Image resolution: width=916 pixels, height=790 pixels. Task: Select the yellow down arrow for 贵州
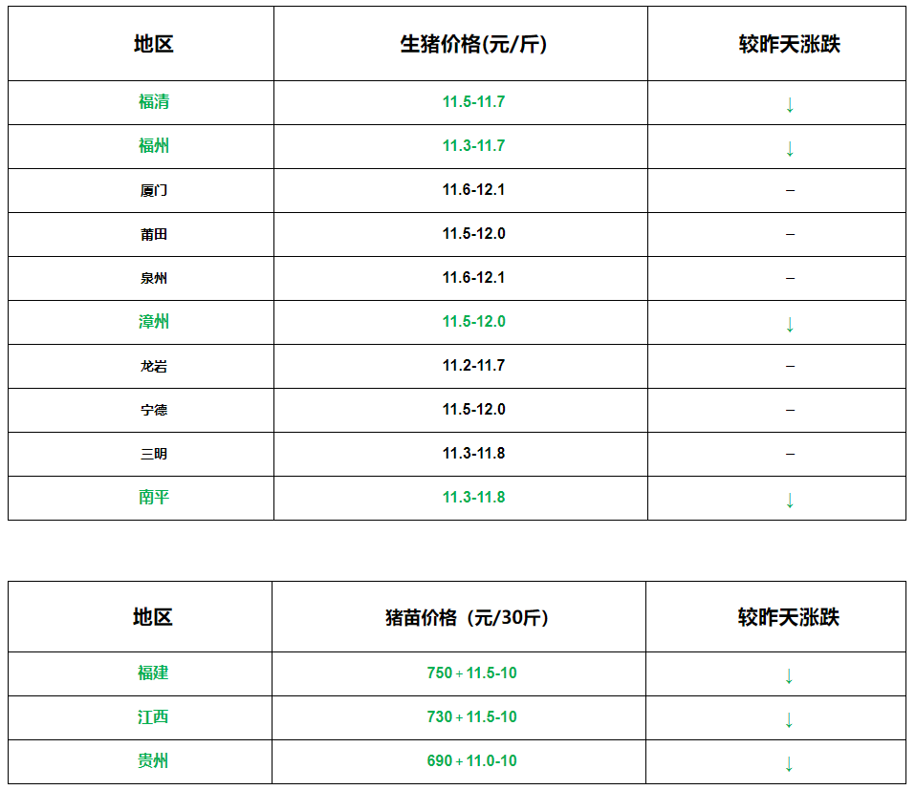tap(789, 763)
